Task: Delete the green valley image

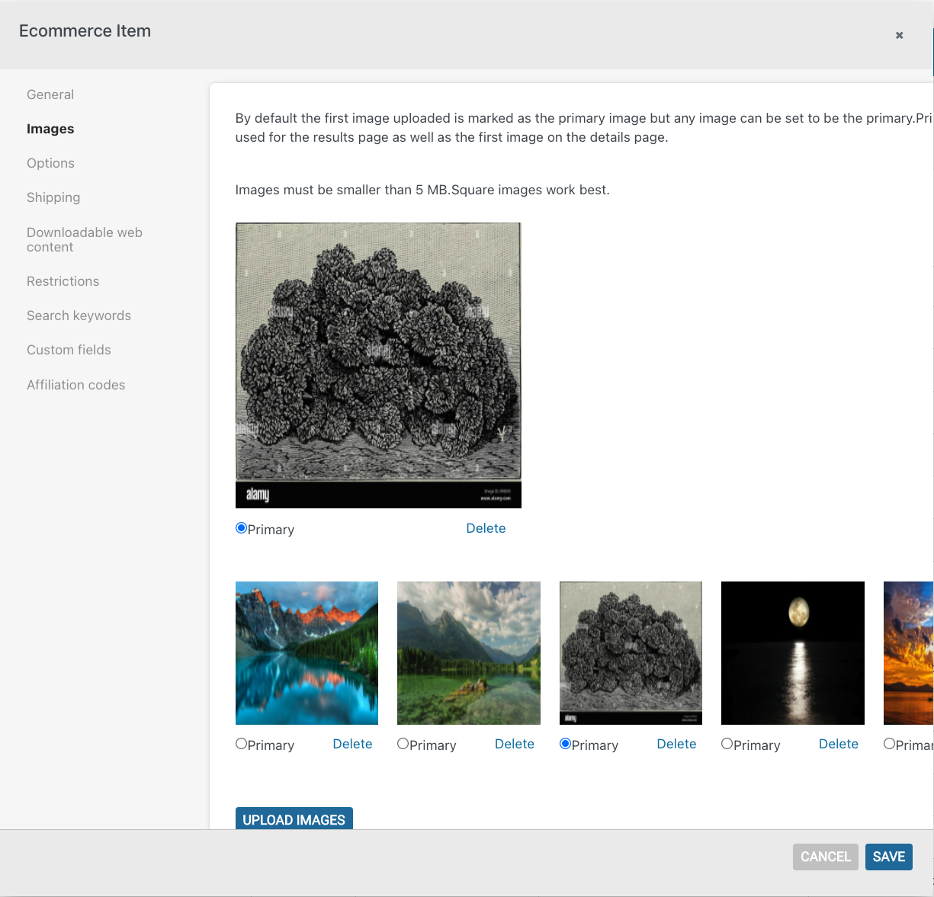Action: [515, 744]
